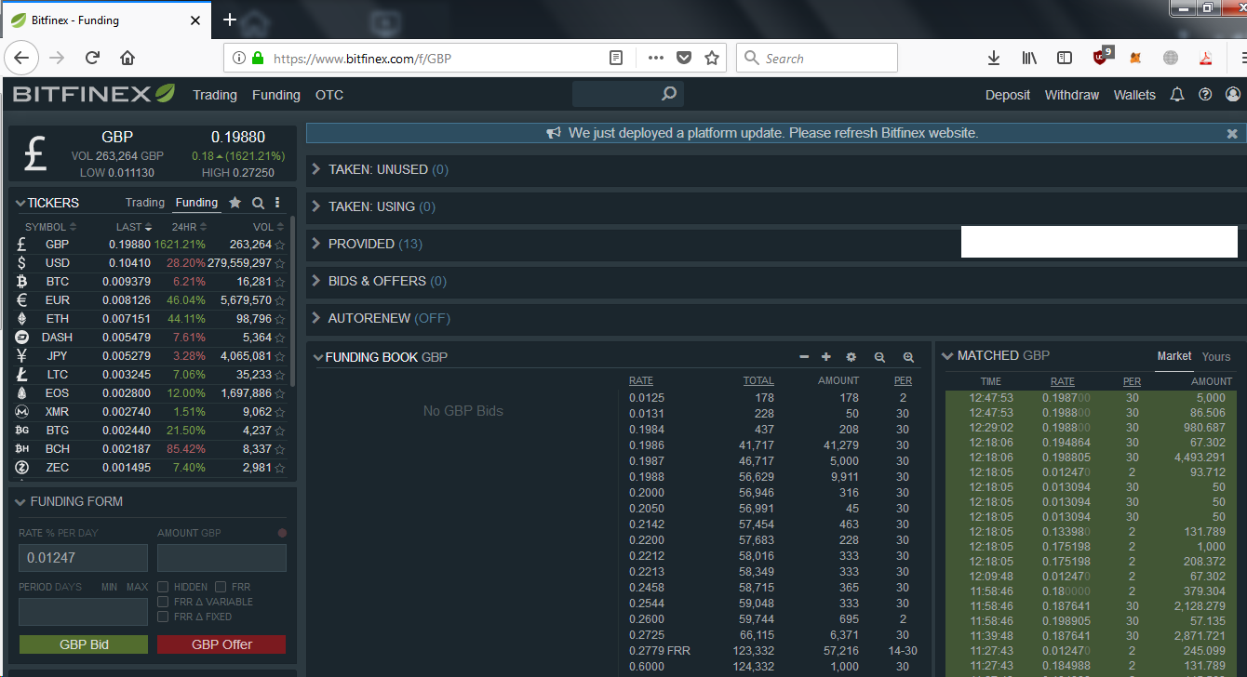1247x677 pixels.
Task: Open OTC in top navigation
Action: coord(329,95)
